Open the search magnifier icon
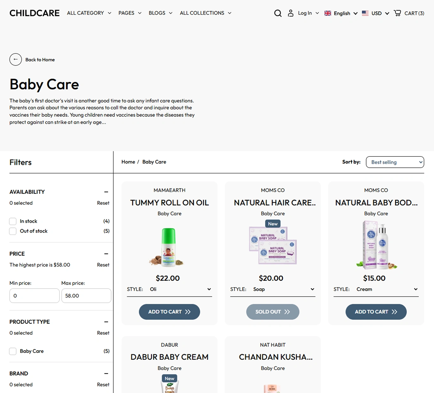 click(x=278, y=13)
